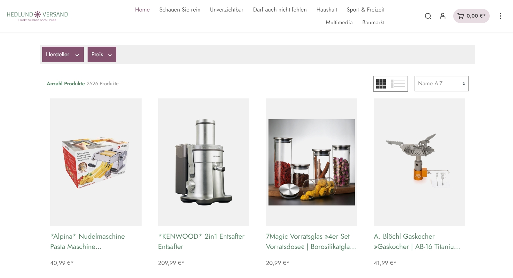
Task: Go to the Home menu item
Action: click(x=142, y=10)
